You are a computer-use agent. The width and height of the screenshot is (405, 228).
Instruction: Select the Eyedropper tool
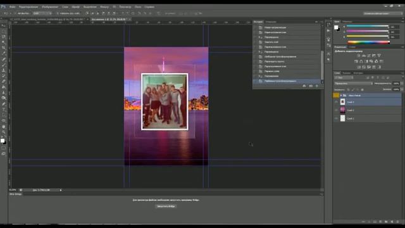tap(4, 53)
